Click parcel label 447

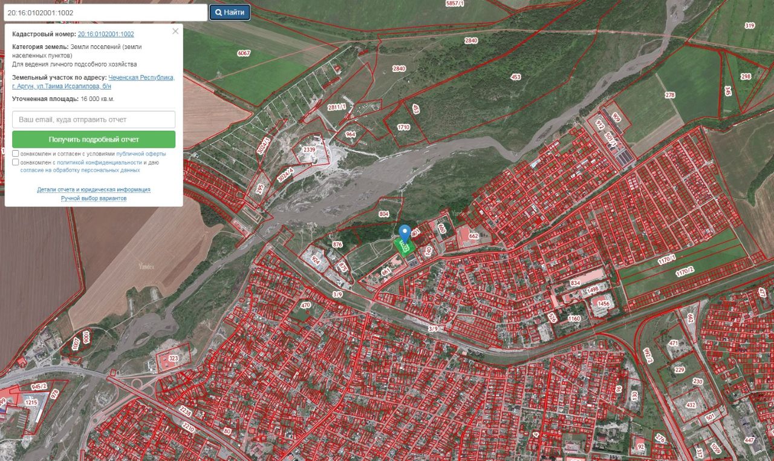pos(750,441)
